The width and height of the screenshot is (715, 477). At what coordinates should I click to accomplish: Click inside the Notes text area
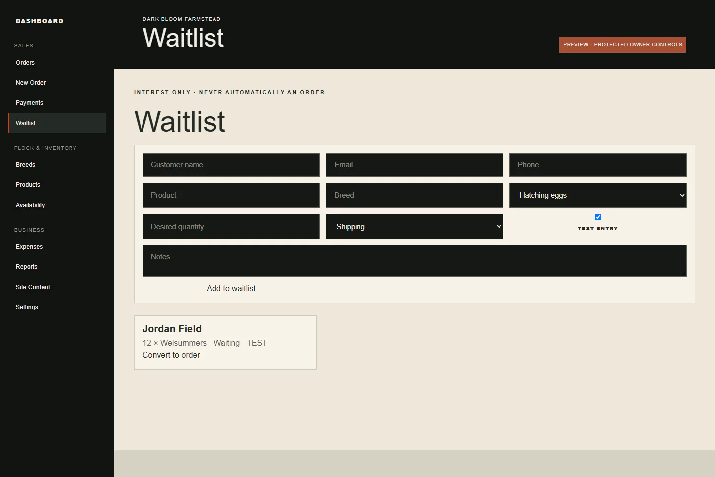(414, 261)
